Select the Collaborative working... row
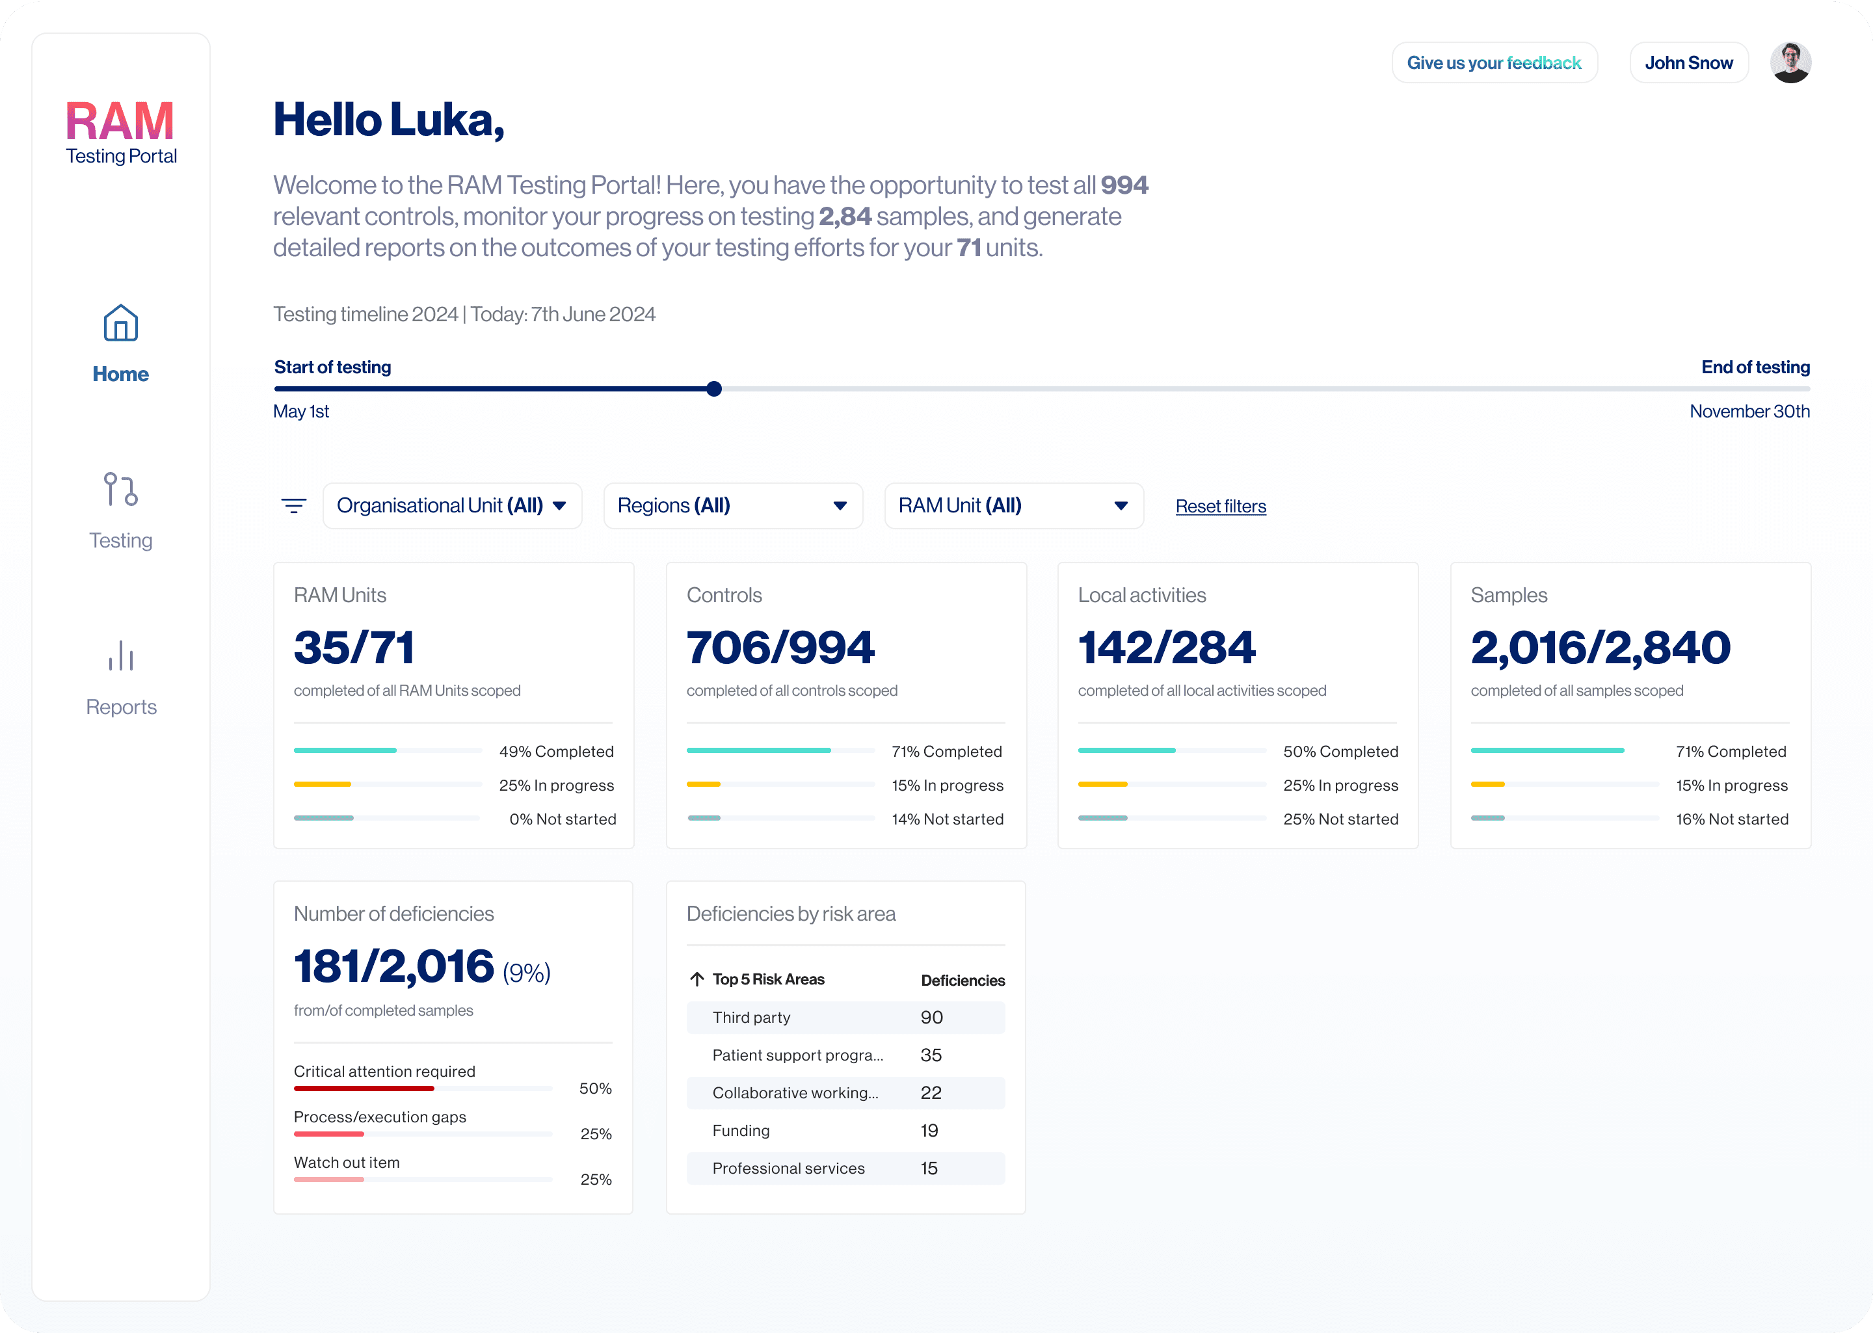The height and width of the screenshot is (1333, 1873). tap(845, 1092)
